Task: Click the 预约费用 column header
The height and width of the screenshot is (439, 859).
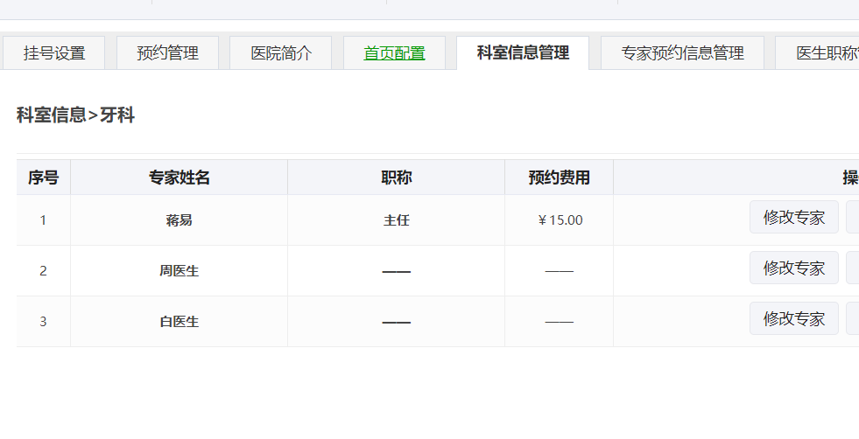Action: click(559, 178)
